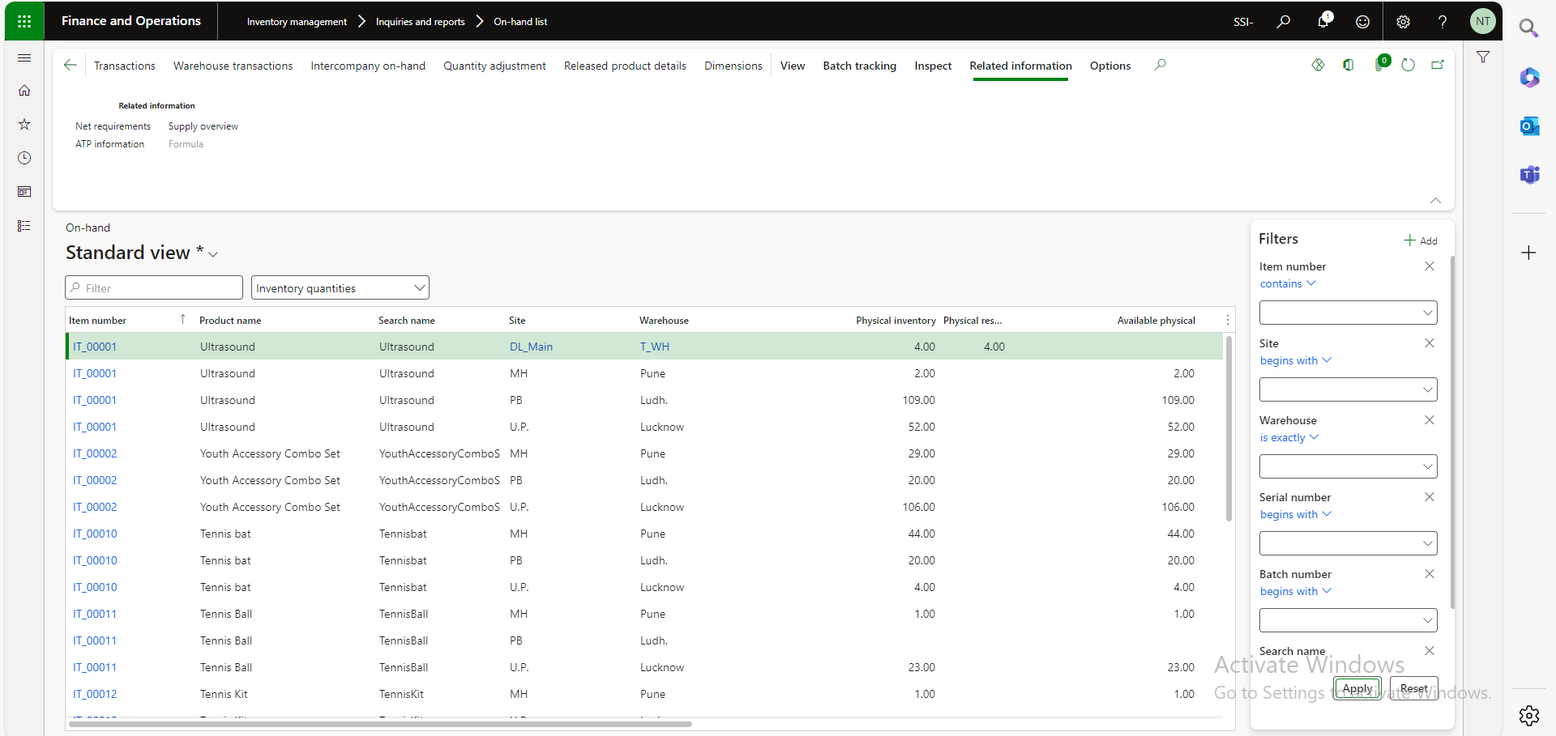Click the grid Filter search field

pos(154,288)
